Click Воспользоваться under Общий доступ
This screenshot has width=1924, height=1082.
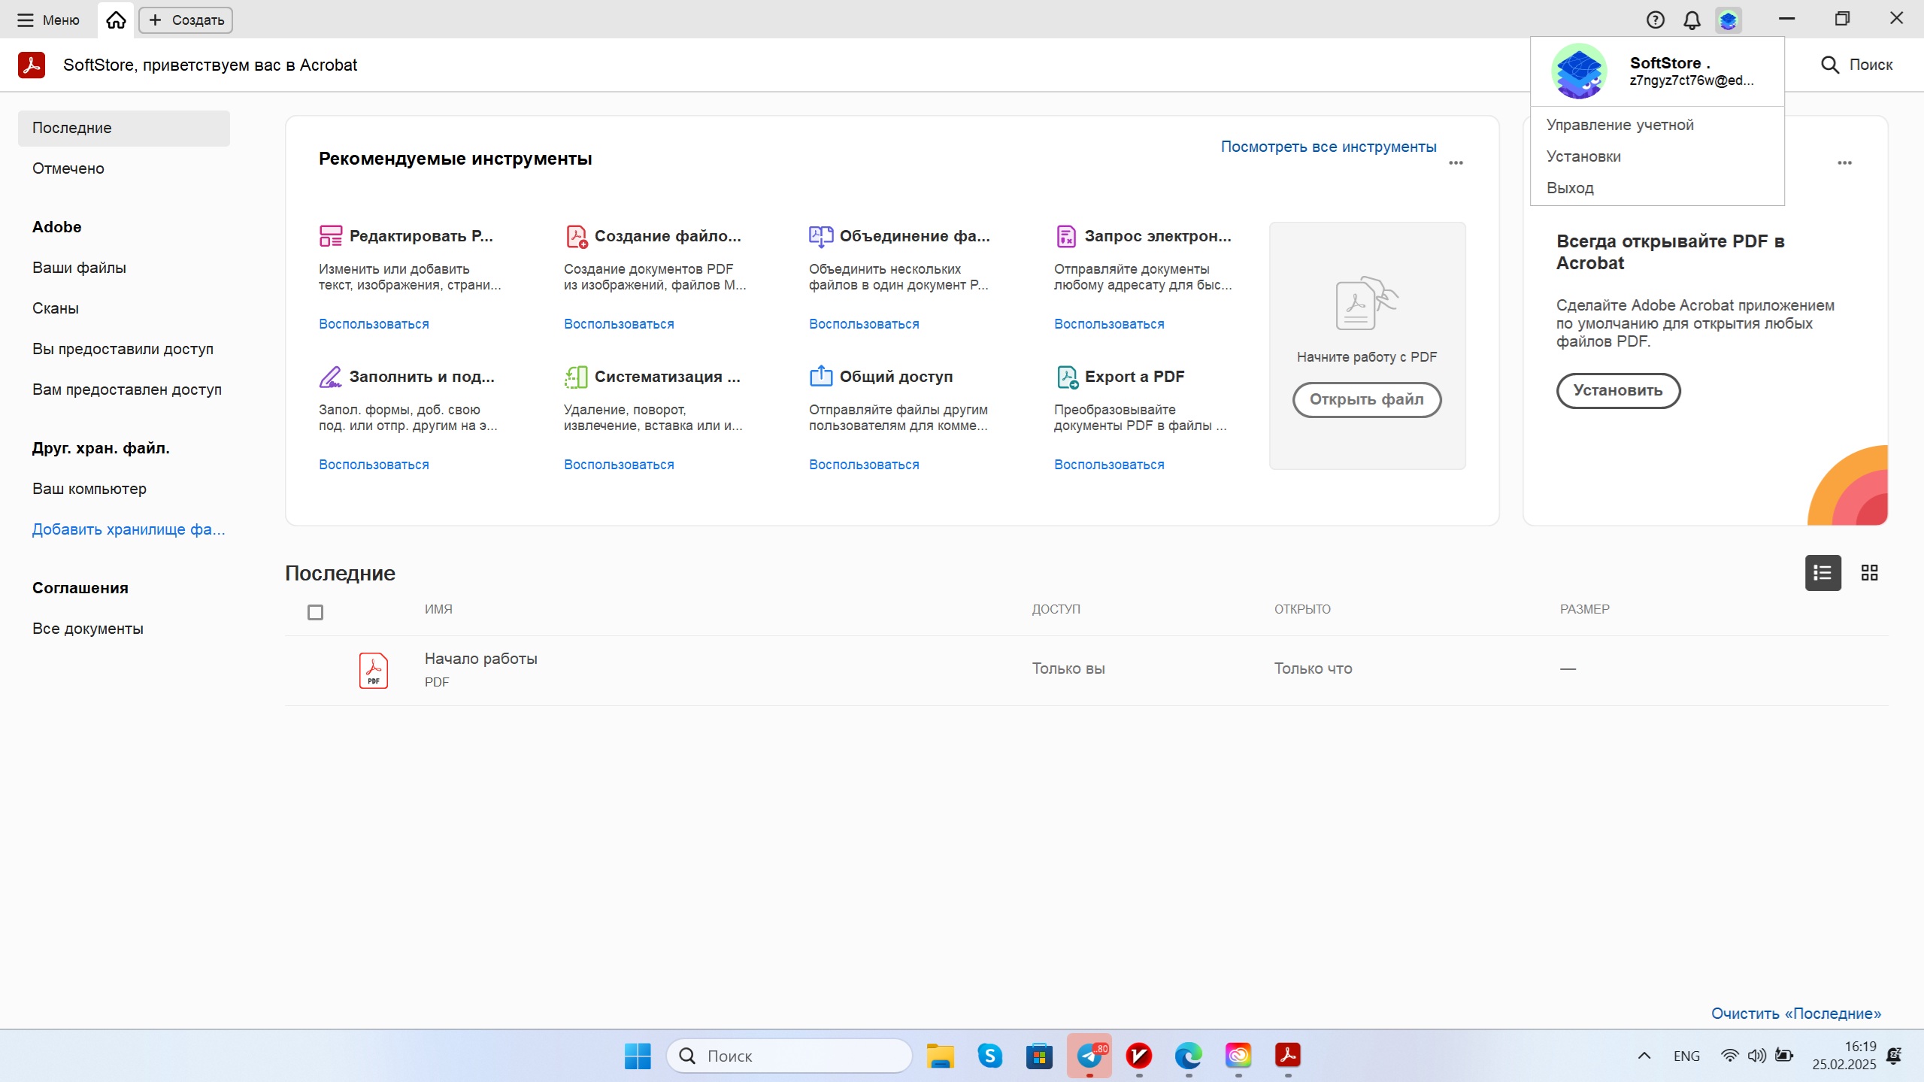click(864, 465)
